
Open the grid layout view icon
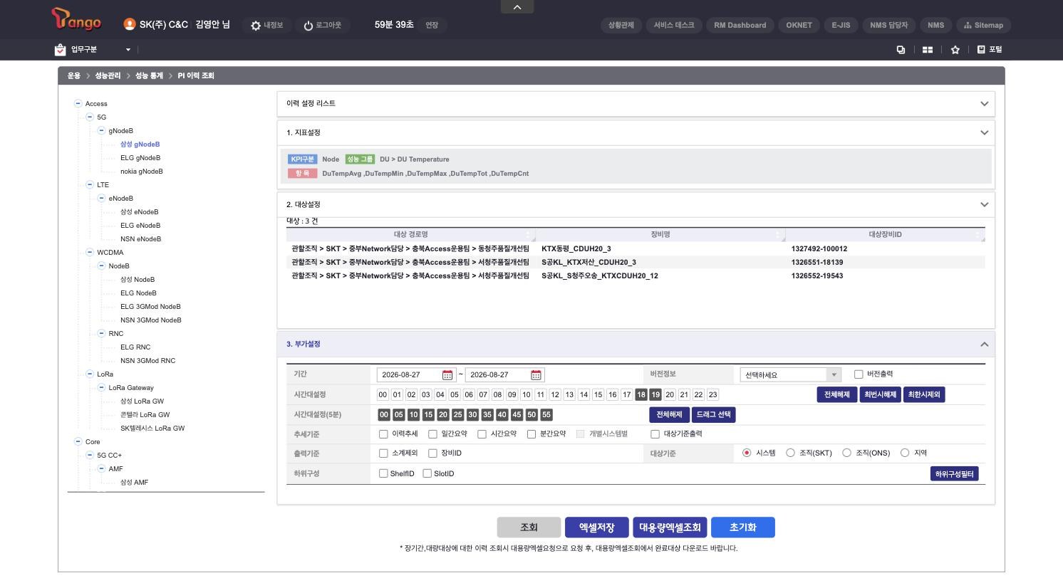pos(927,50)
